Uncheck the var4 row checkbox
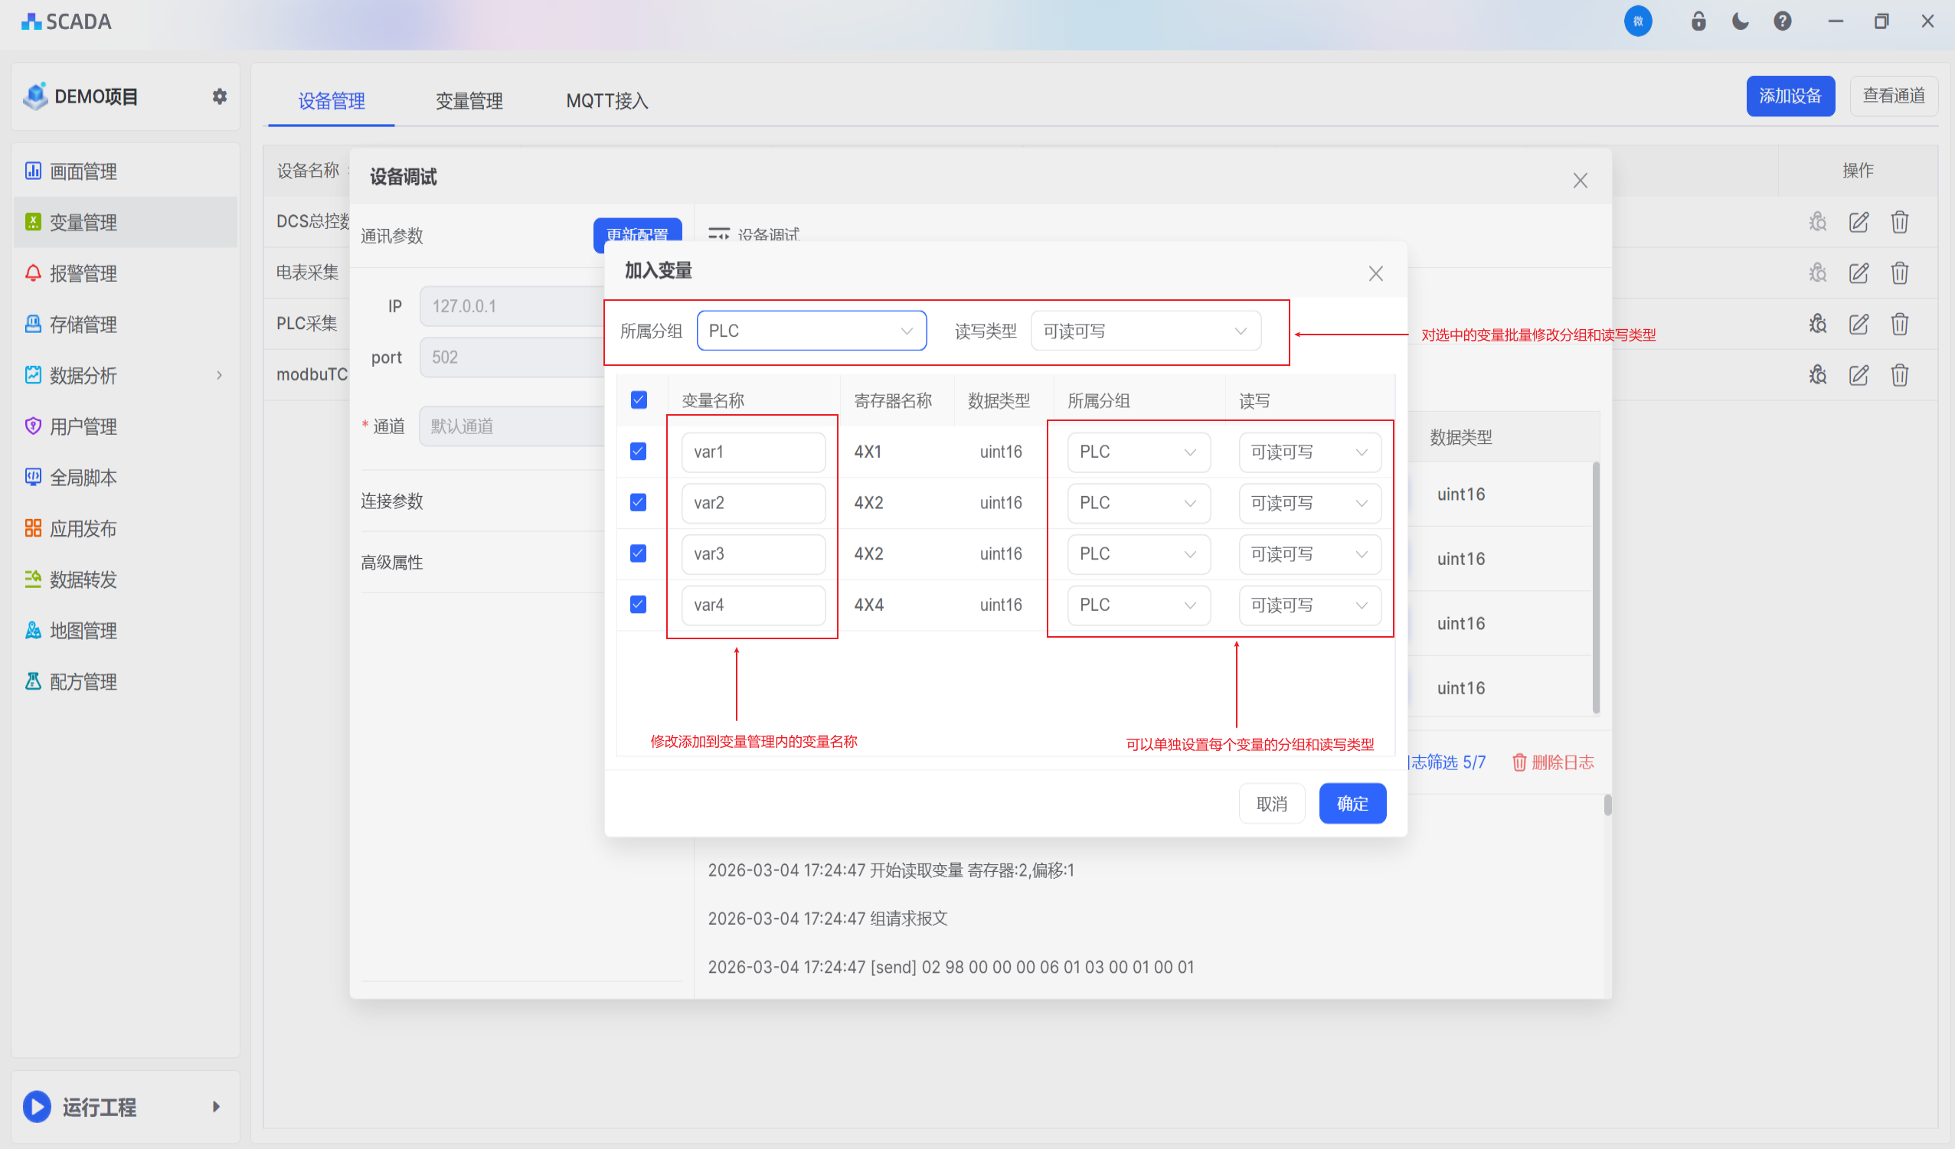This screenshot has height=1149, width=1955. 638,605
